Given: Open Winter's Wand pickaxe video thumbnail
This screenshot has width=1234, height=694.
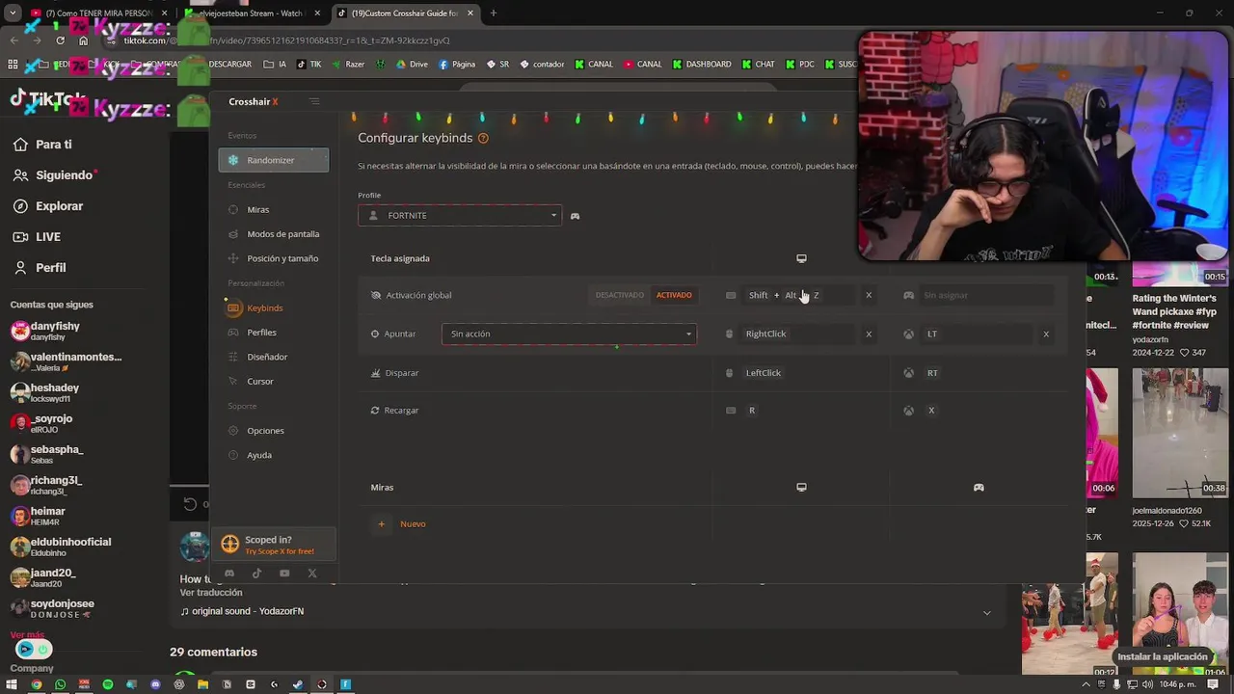Looking at the screenshot, I should tap(1180, 274).
